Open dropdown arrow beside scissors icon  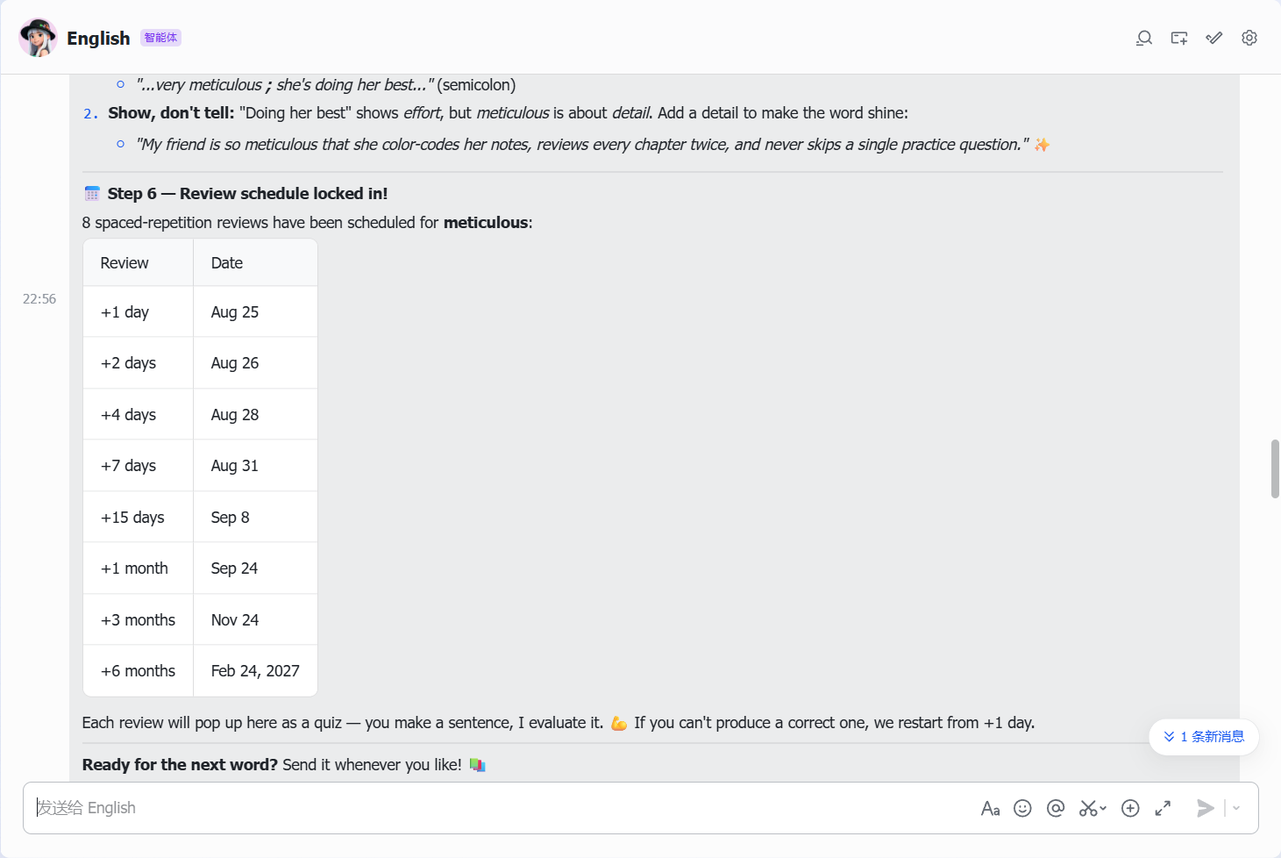pos(1103,808)
